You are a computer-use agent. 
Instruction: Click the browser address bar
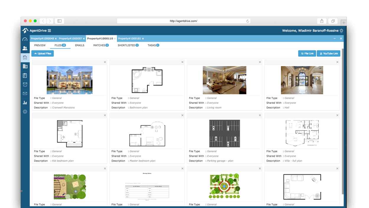[x=184, y=21]
